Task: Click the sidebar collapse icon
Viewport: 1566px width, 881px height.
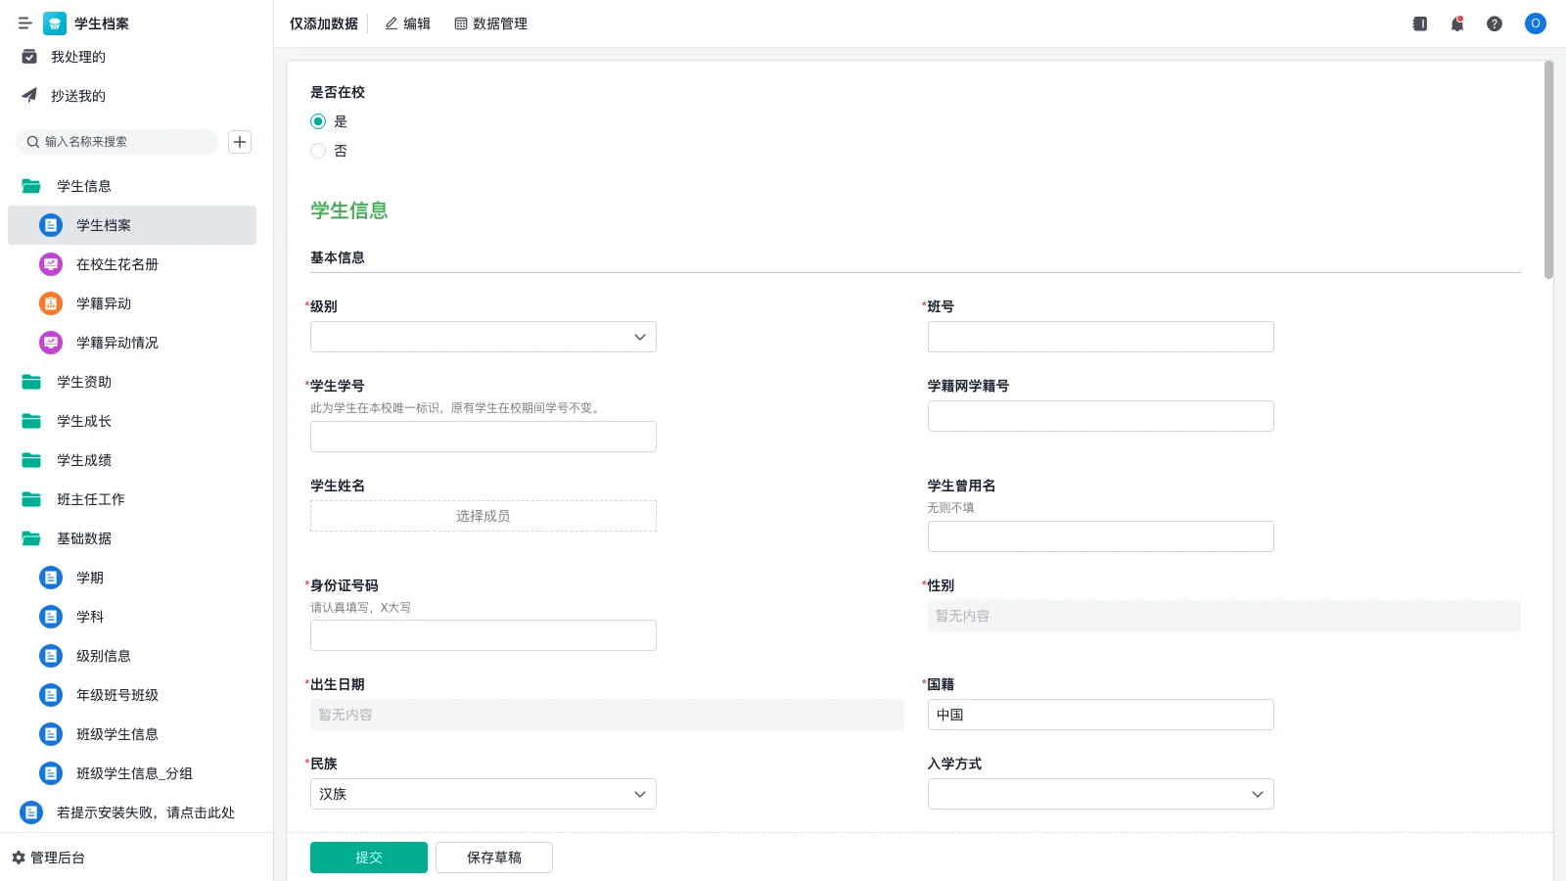Action: [24, 23]
